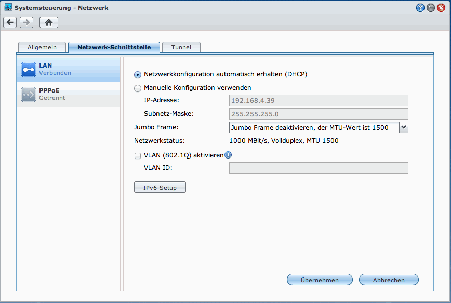This screenshot has height=303, width=451.
Task: Show VLAN info via the blue info icon
Action: [x=228, y=155]
